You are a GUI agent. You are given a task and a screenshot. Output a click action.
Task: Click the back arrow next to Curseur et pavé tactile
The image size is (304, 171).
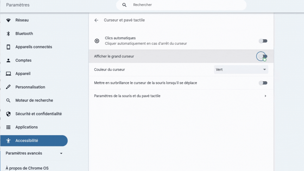96,20
